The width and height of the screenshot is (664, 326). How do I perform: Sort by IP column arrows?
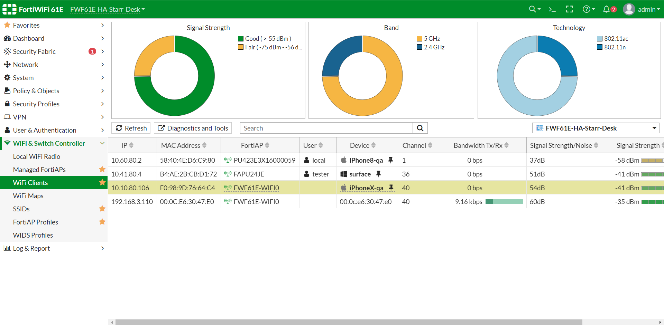[131, 145]
